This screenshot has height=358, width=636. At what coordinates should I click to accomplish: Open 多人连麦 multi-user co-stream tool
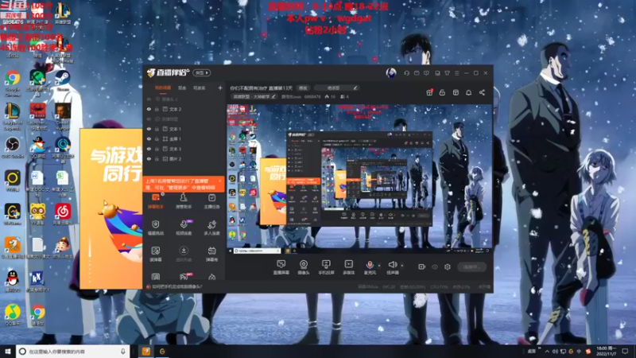[211, 228]
